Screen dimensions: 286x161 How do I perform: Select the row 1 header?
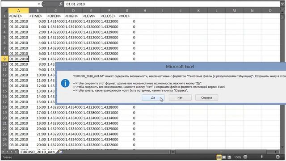[4, 16]
